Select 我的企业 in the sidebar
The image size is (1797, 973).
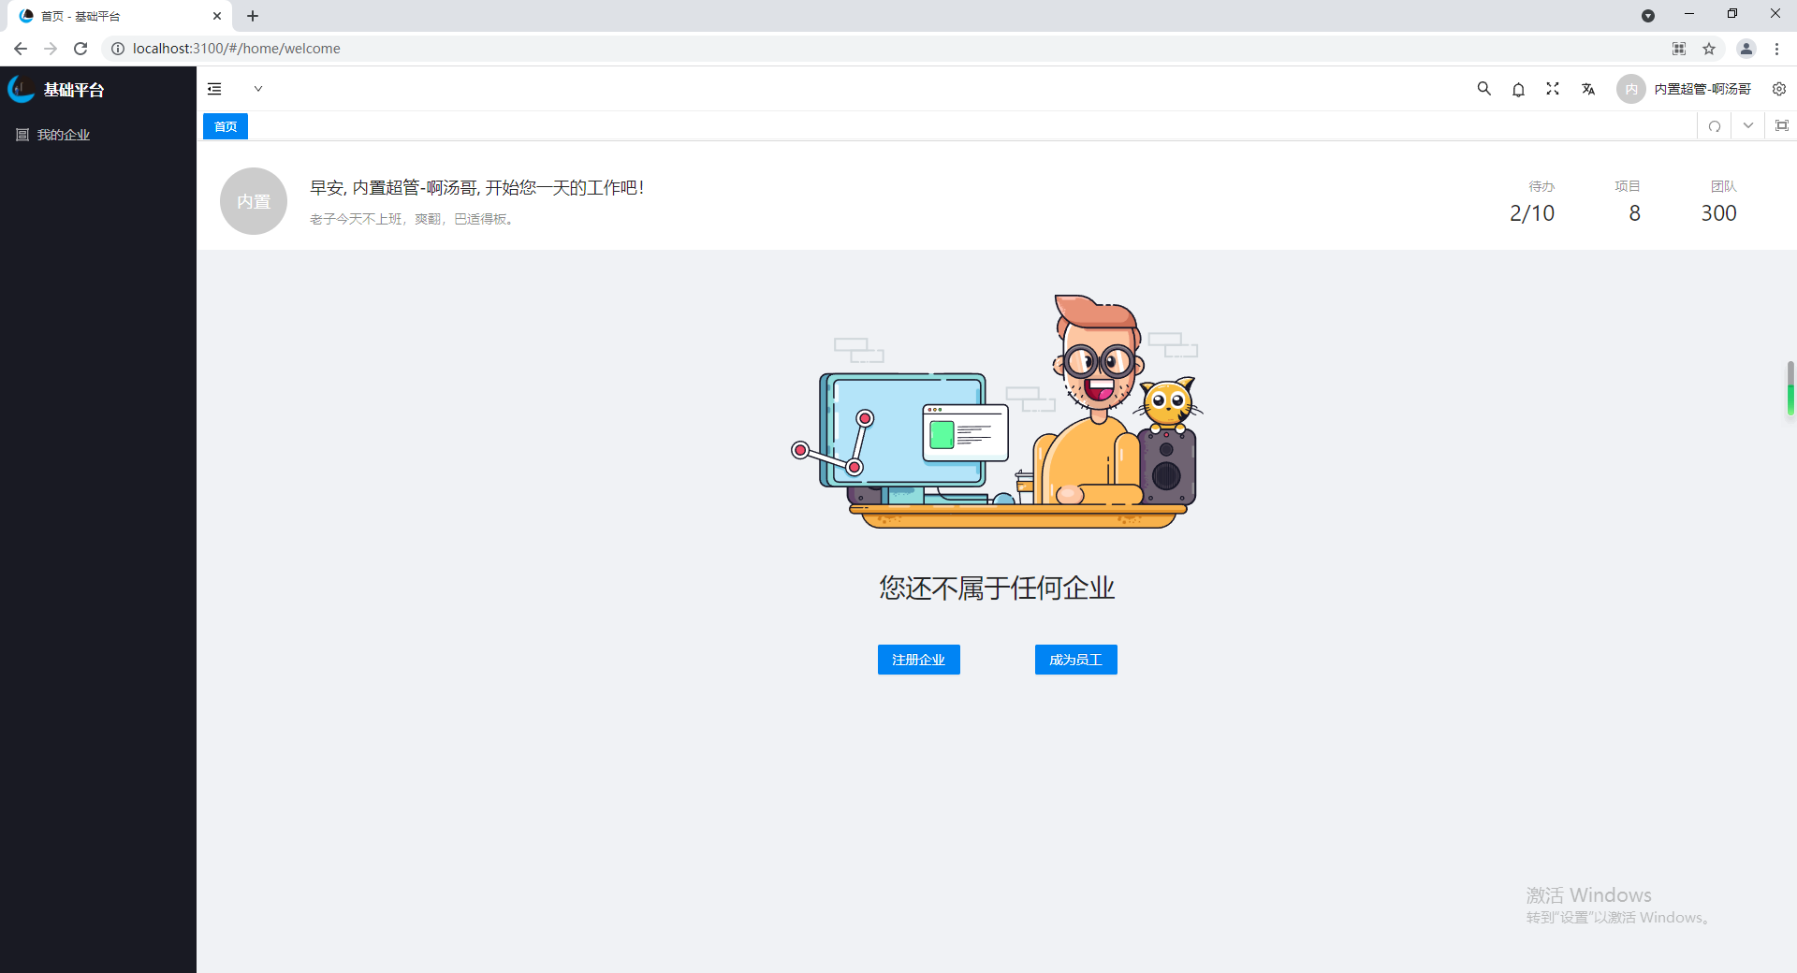pyautogui.click(x=62, y=134)
